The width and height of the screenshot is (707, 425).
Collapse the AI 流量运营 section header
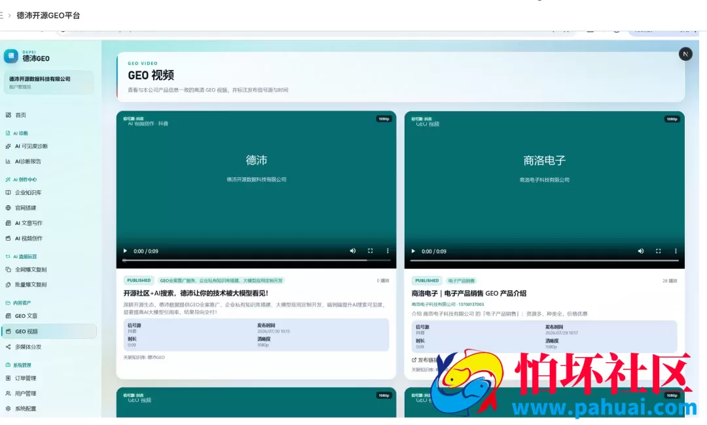(x=21, y=256)
